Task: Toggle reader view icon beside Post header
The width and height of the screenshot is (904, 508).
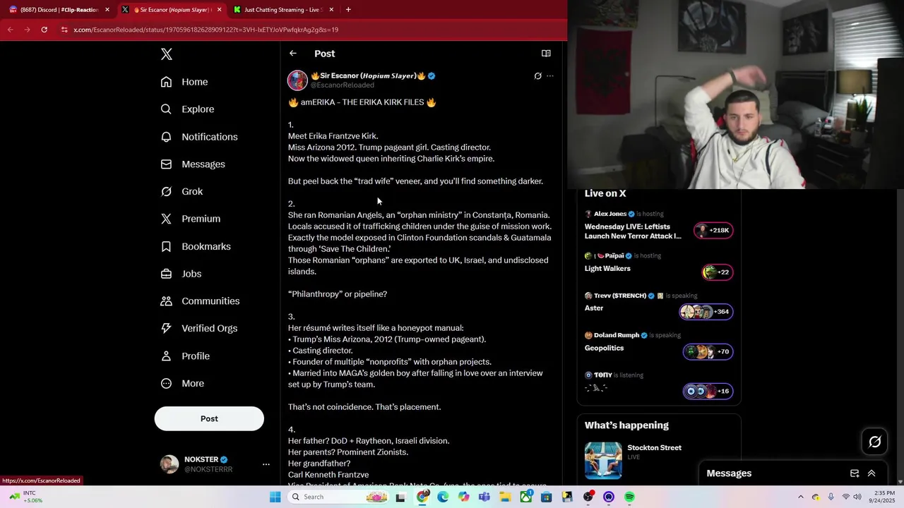Action: click(546, 54)
